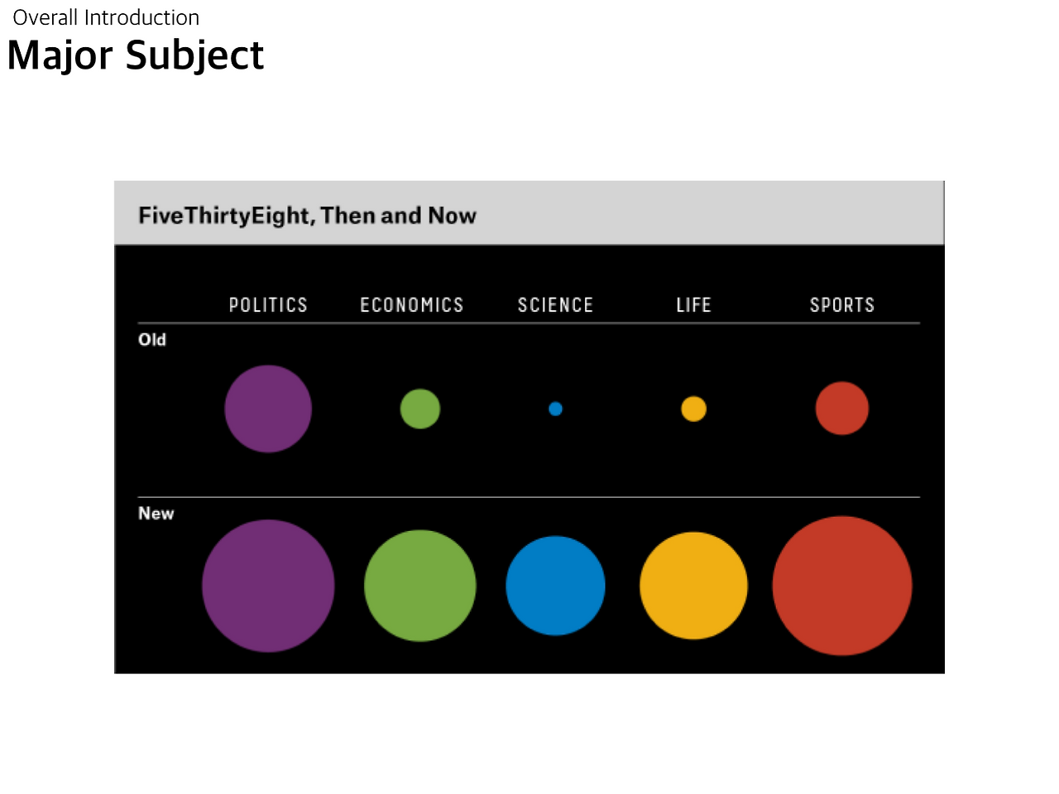The width and height of the screenshot is (1059, 794).
Task: Click the POLITICS column header
Action: click(268, 305)
